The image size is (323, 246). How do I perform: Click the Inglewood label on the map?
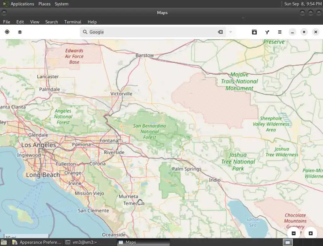[29, 155]
